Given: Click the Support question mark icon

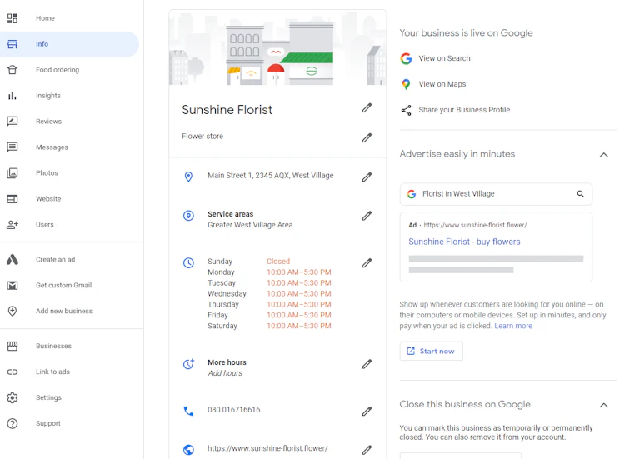Looking at the screenshot, I should pyautogui.click(x=12, y=423).
